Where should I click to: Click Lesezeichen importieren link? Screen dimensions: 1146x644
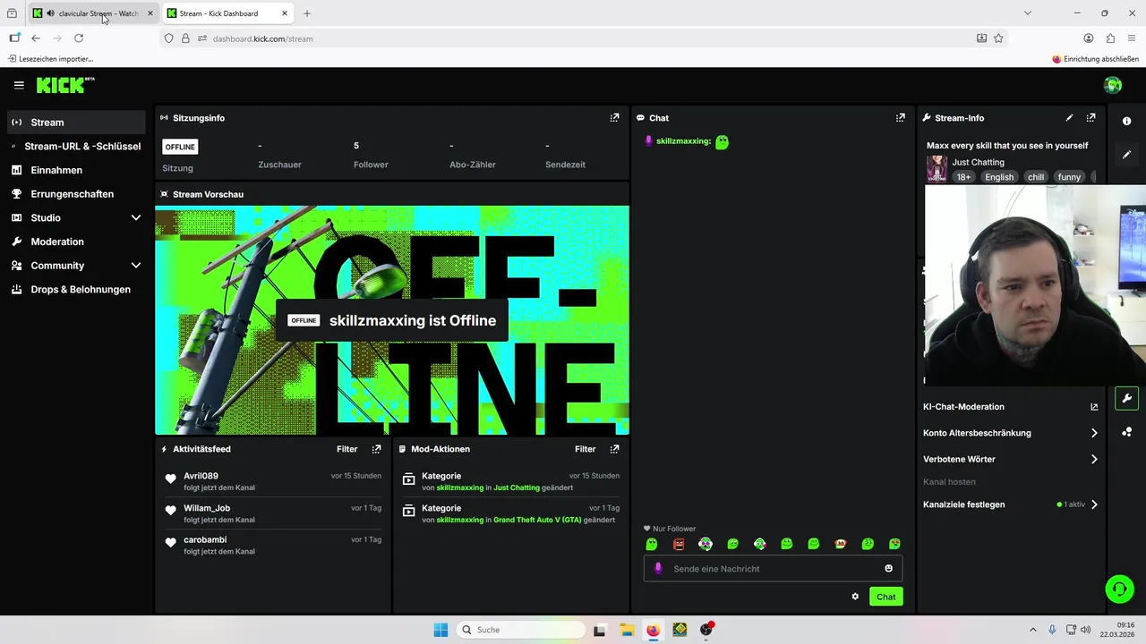[x=50, y=58]
